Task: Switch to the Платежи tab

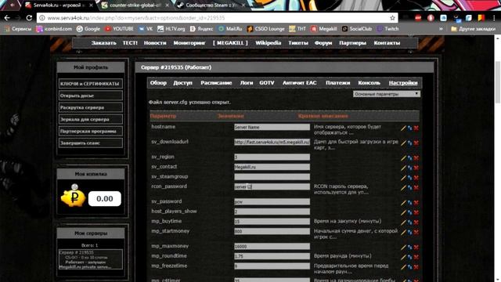Action: [x=337, y=83]
